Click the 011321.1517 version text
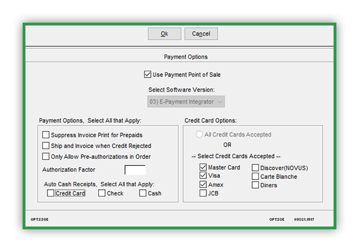Viewport: 359px width, 252px height. click(304, 220)
